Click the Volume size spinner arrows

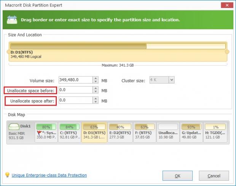pos(95,80)
